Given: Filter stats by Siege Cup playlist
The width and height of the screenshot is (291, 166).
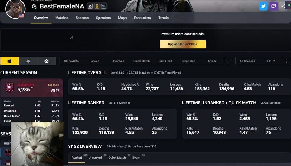Looking at the screenshot, I should tap(188, 61).
